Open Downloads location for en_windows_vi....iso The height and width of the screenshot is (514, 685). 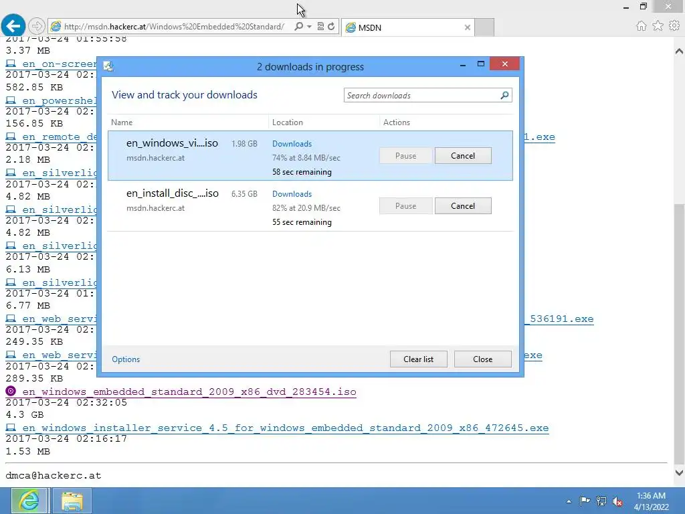point(292,144)
